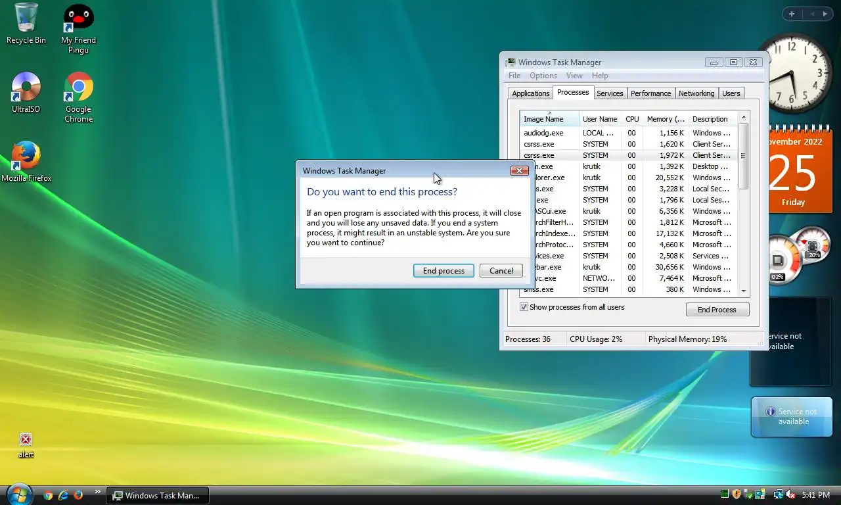Click the End Process button in Task Manager

(717, 310)
